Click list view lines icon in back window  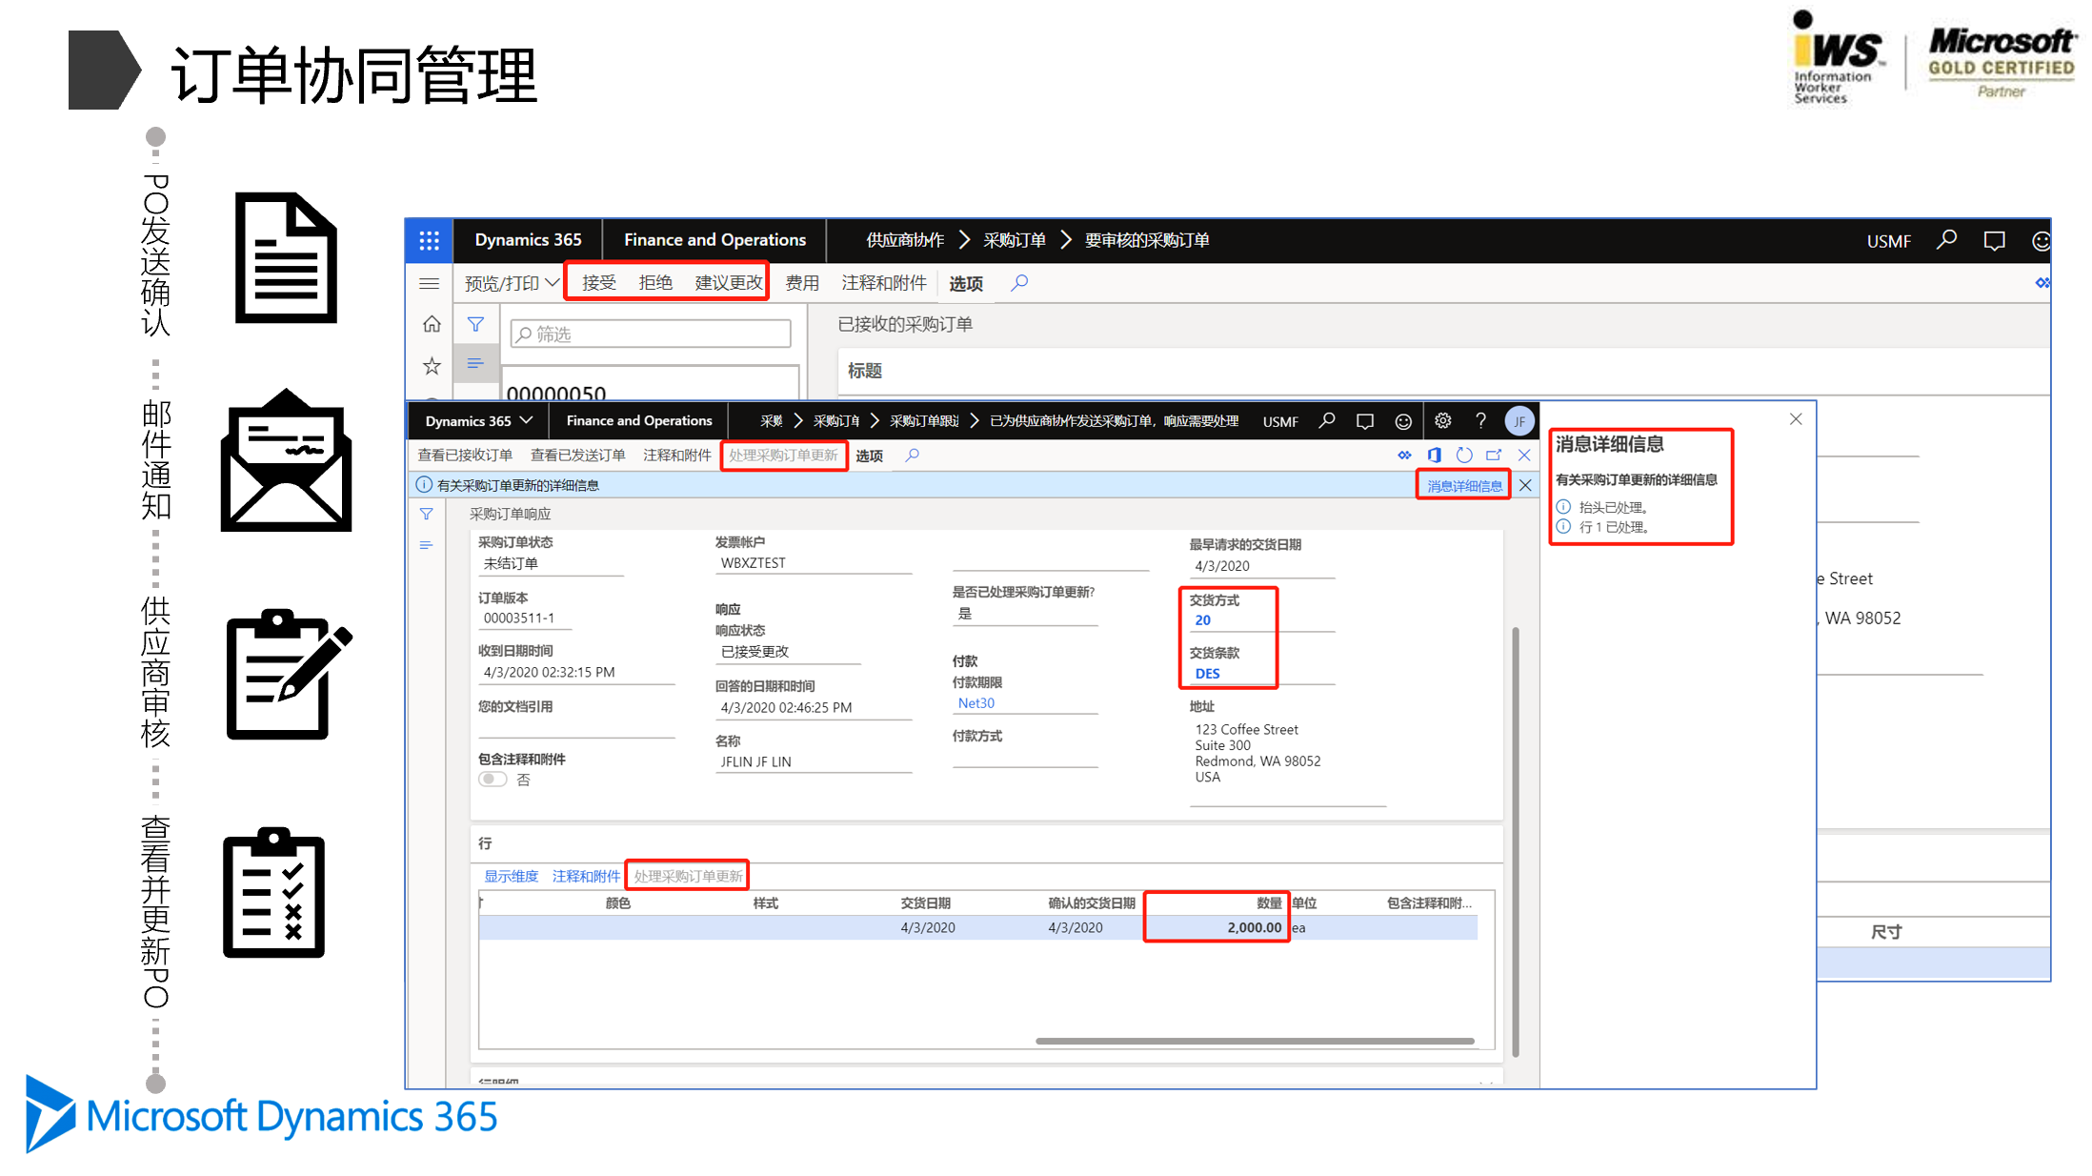475,364
